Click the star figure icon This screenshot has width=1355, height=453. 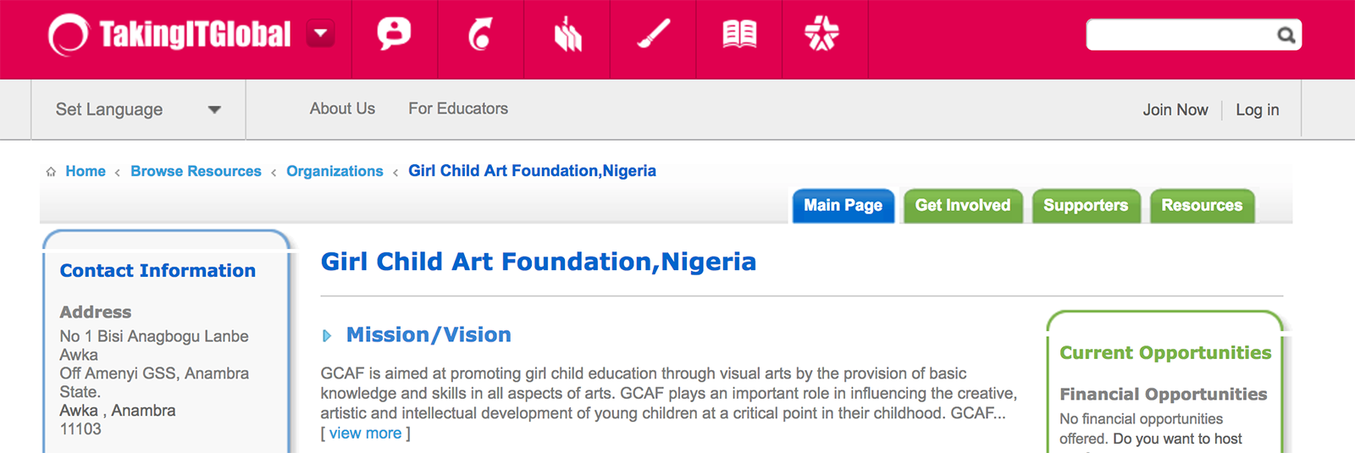point(821,34)
